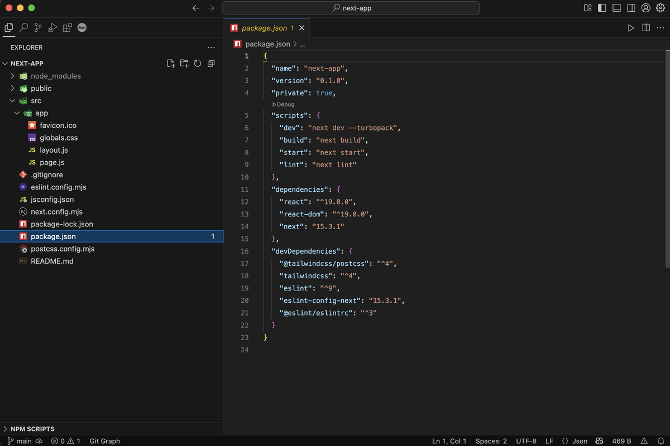Click the warning icon beside the bell
This screenshot has width=670, height=446.
click(644, 441)
